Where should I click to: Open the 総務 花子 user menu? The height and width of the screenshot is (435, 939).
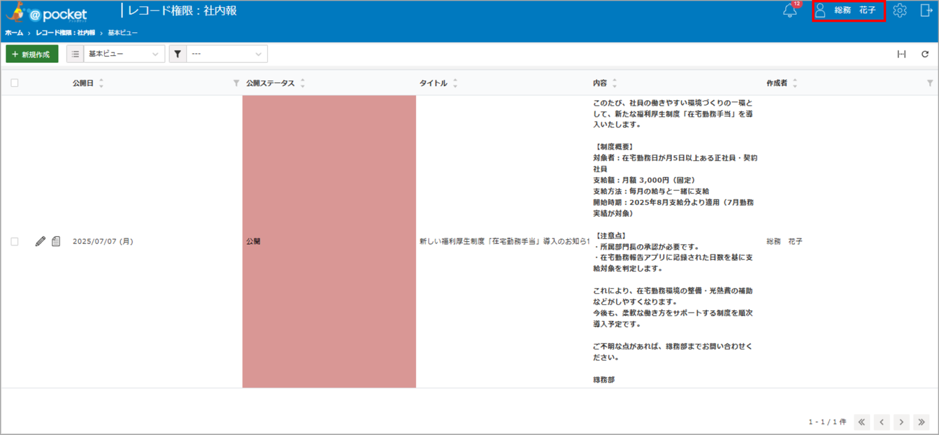(849, 11)
